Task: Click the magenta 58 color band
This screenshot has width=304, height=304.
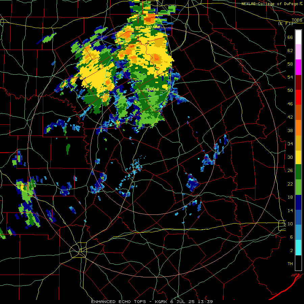Action: [298, 67]
